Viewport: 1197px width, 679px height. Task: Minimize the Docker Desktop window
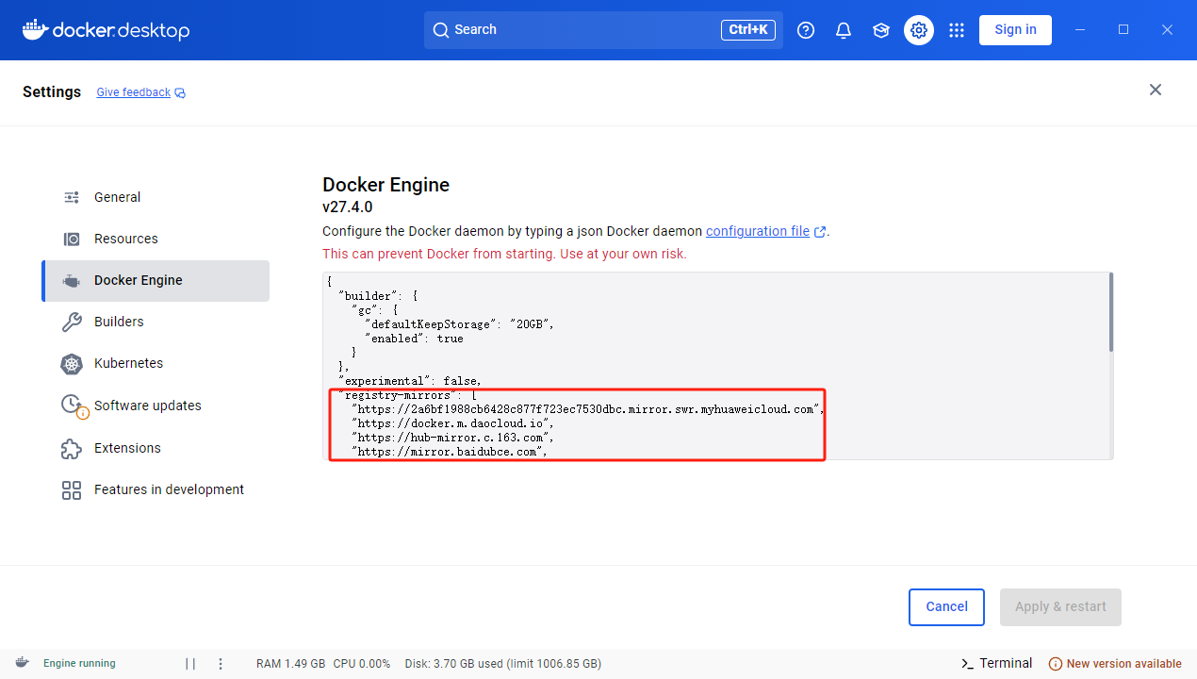(1080, 30)
